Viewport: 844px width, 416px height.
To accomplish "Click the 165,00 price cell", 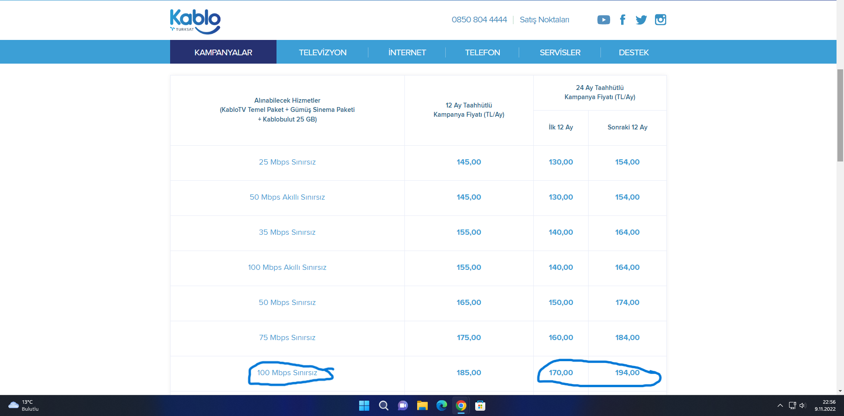I will [x=469, y=302].
